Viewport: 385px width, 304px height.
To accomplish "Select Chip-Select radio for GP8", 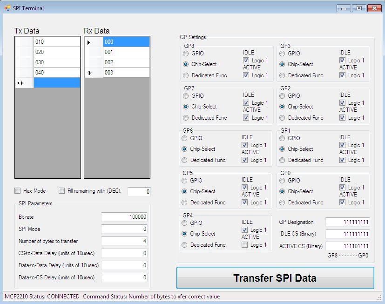I will pos(186,64).
